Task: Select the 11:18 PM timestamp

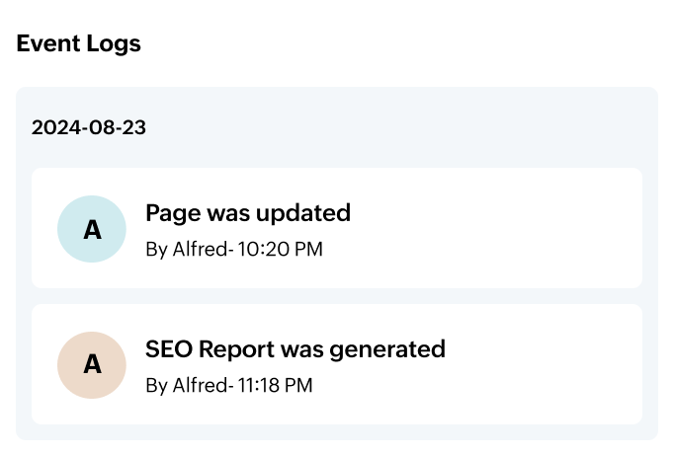Action: tap(276, 385)
